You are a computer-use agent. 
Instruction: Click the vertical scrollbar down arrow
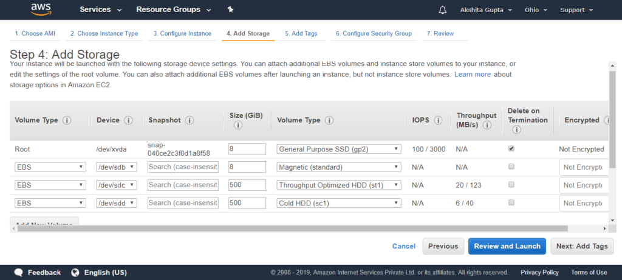click(x=612, y=220)
